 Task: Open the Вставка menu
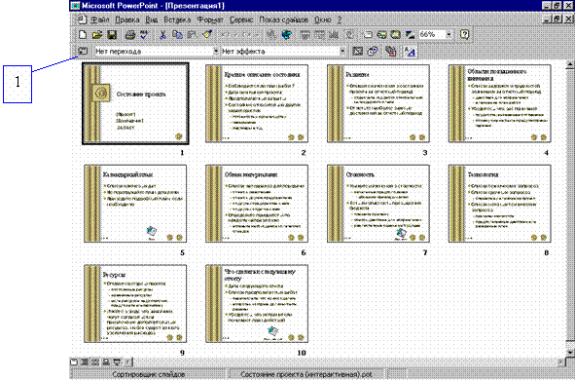(177, 19)
